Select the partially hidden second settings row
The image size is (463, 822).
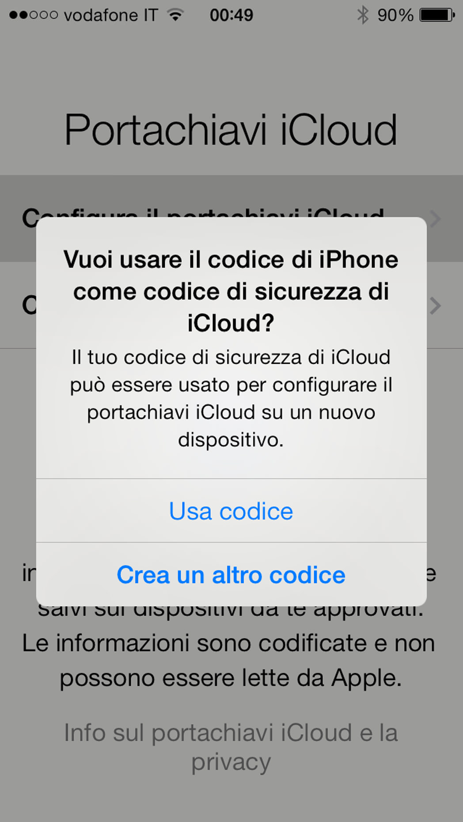(x=231, y=305)
